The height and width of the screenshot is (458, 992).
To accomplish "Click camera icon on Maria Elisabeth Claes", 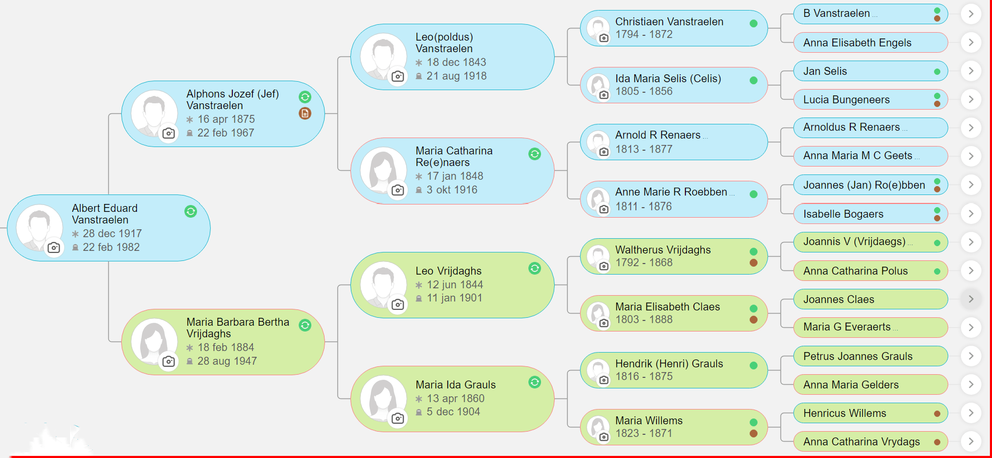I will coord(604,323).
